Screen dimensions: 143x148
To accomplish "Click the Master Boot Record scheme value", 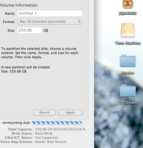I will coord(51,142).
